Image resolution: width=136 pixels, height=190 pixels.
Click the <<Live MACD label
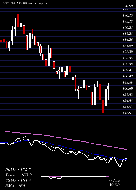(x=115, y=183)
